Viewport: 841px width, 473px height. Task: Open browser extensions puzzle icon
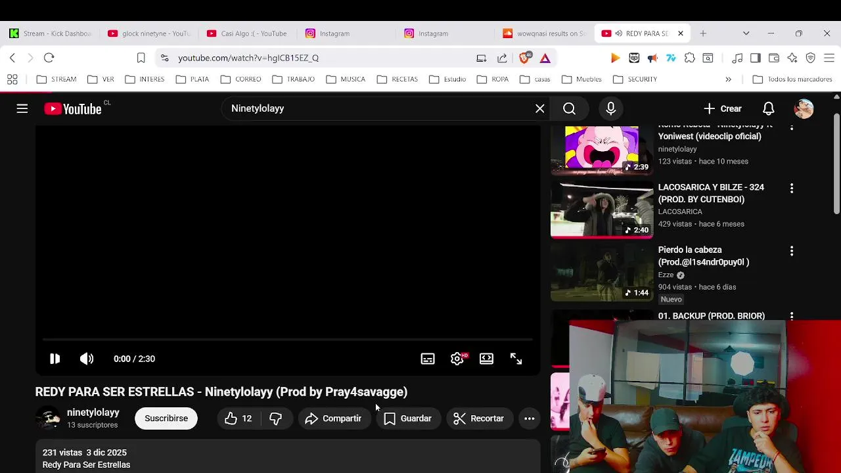pyautogui.click(x=690, y=58)
